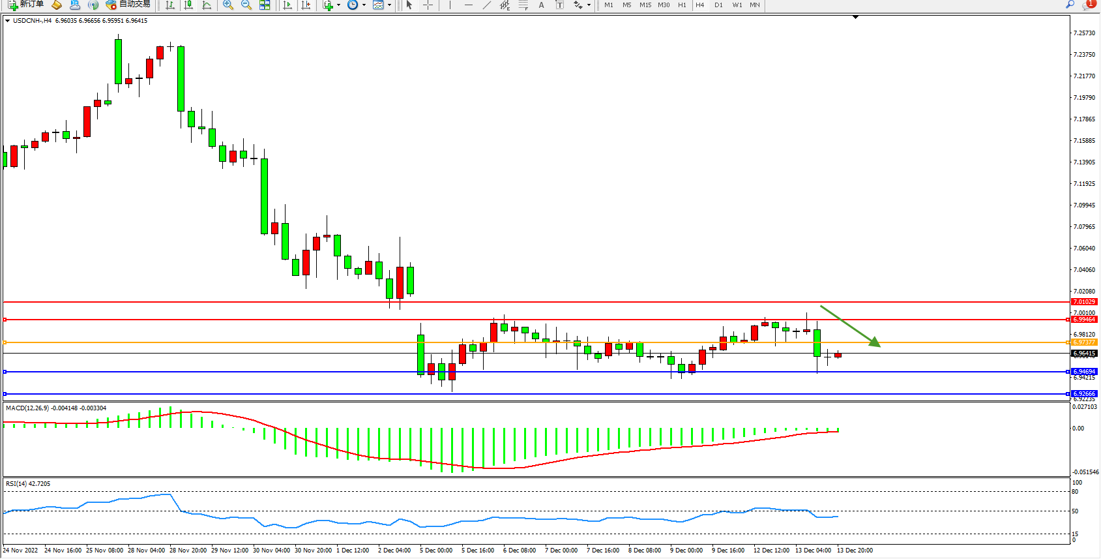
Task: Select the Fibonacci retracement tool
Action: tap(523, 5)
